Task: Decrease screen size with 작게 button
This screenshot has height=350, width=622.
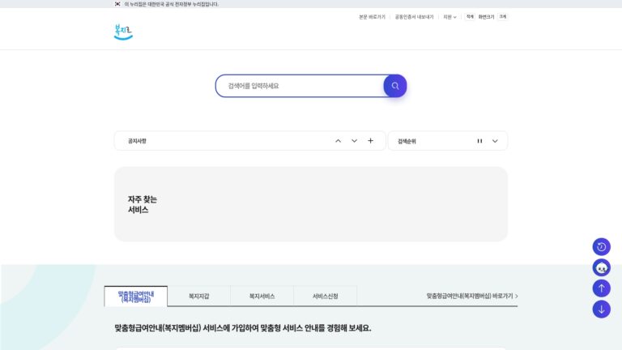Action: tap(470, 17)
